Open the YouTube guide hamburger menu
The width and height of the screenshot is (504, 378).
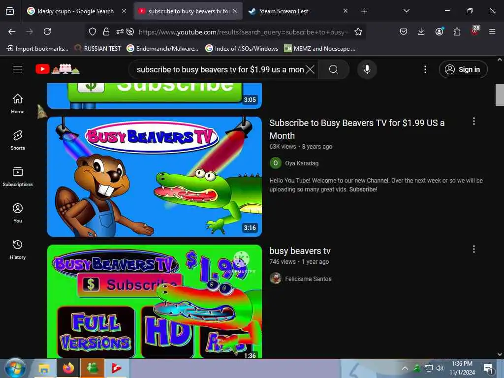[x=18, y=69]
